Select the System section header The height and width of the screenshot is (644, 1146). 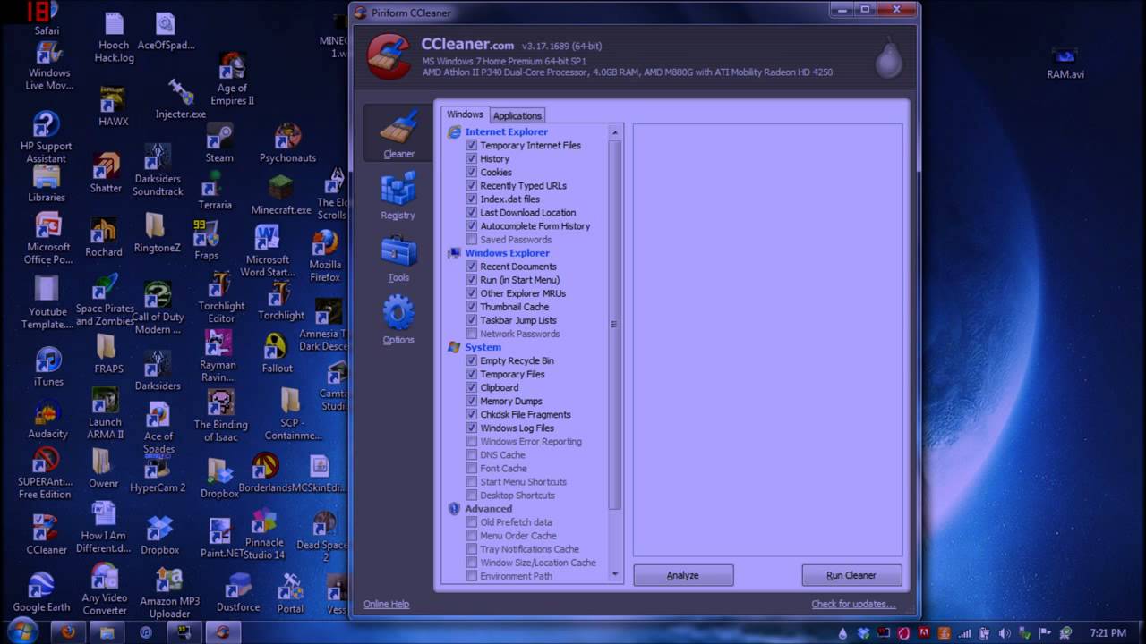483,347
